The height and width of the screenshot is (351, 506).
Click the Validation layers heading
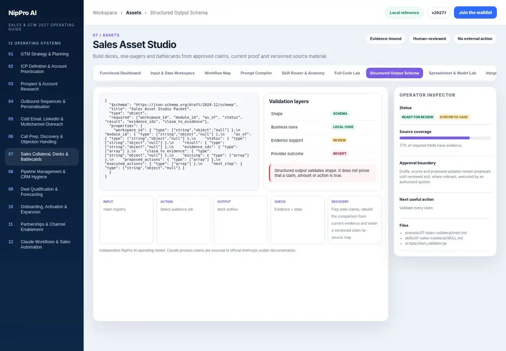pos(289,101)
